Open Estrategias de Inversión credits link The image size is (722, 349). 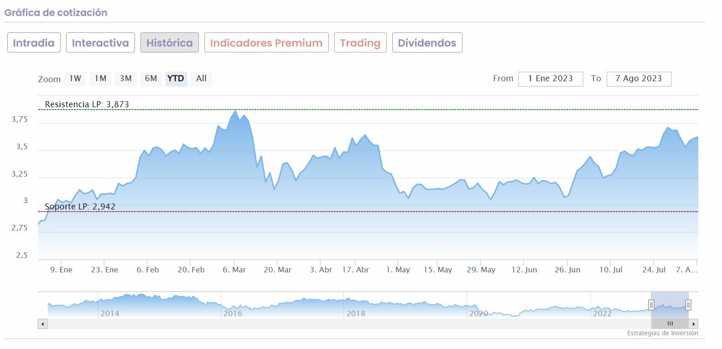pos(662,333)
